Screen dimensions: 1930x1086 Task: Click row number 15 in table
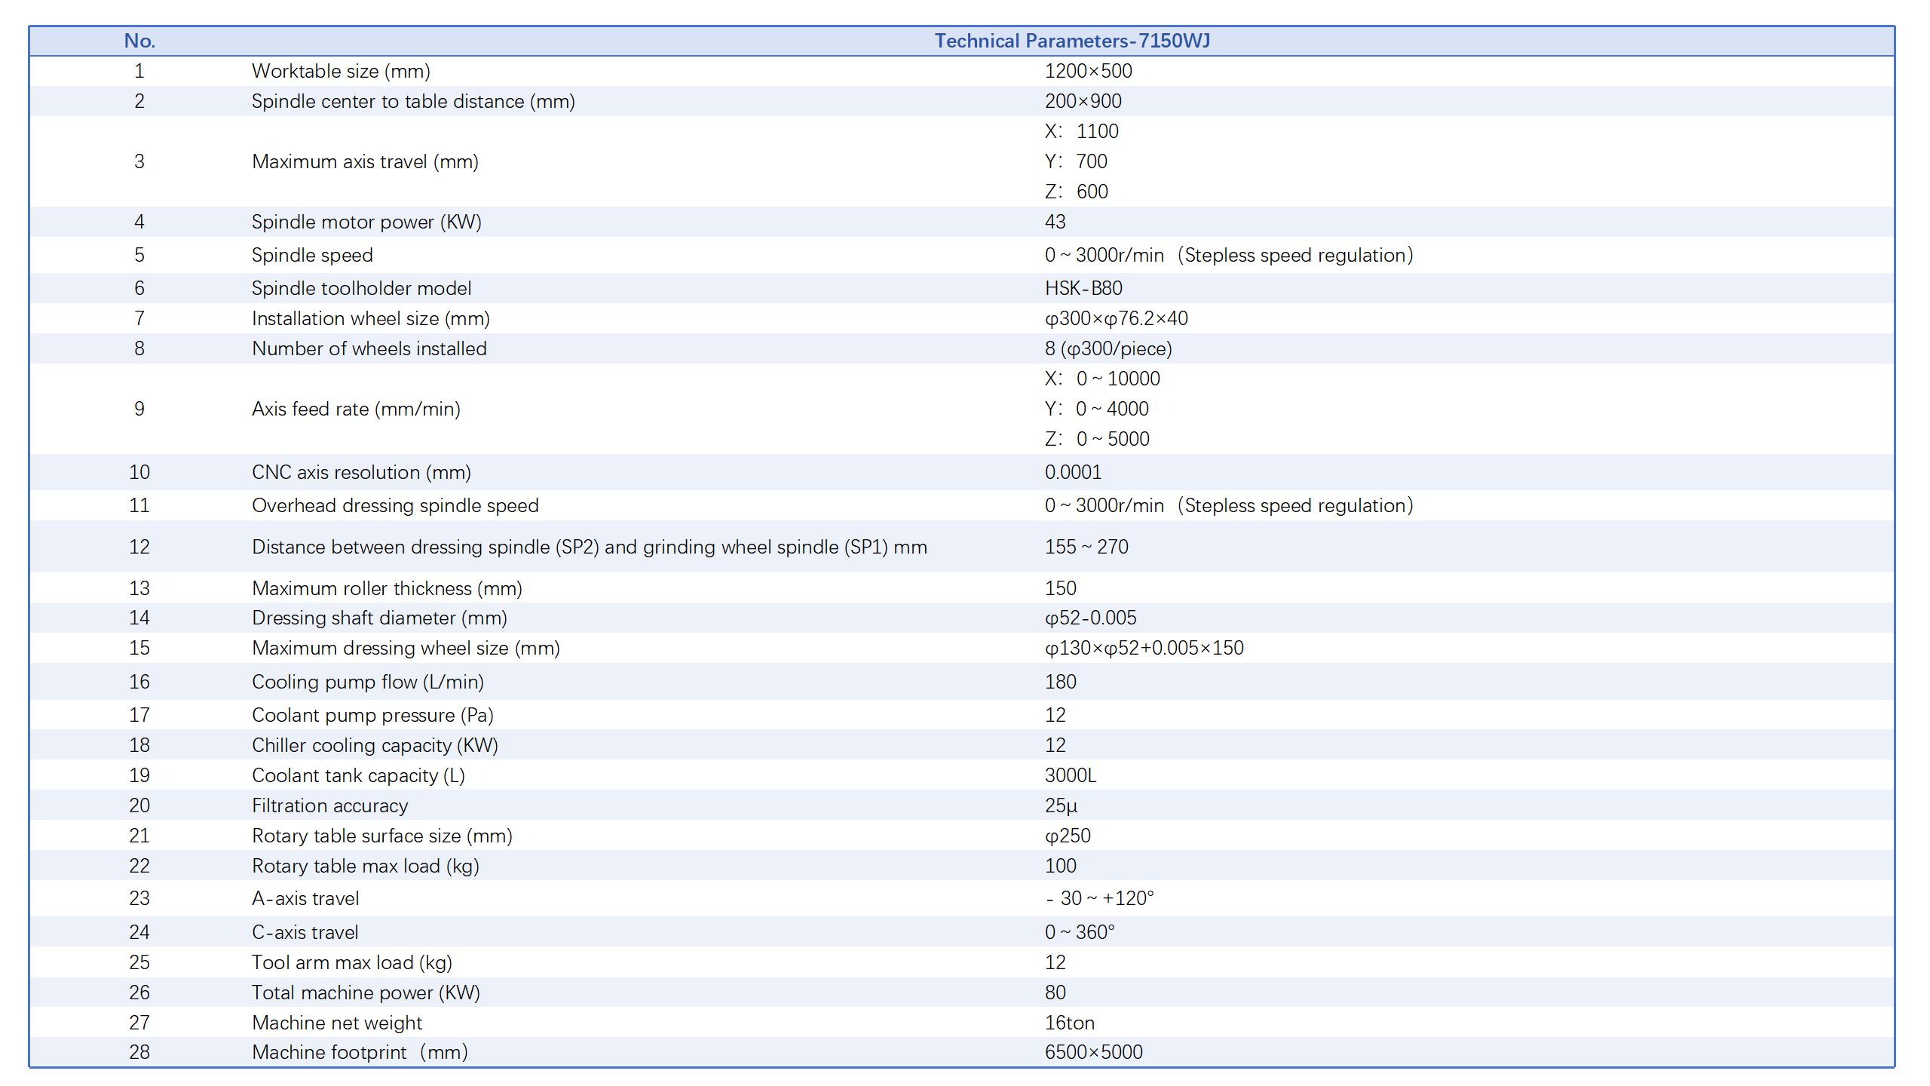coord(139,648)
